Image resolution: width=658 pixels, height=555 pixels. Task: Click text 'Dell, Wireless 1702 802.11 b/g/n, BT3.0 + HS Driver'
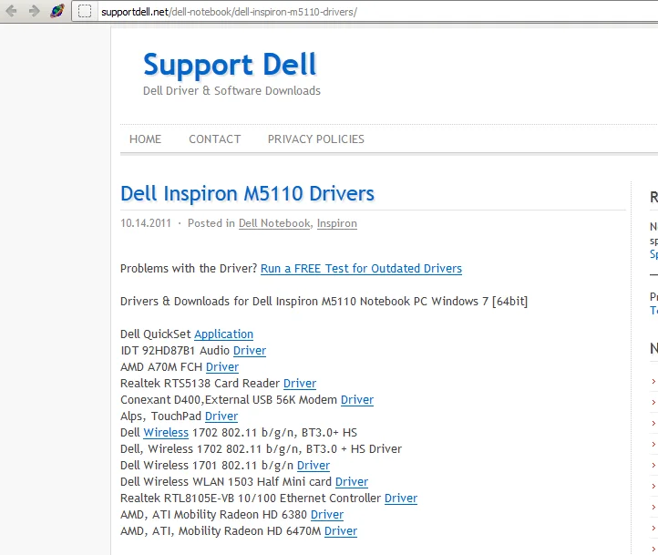coord(261,449)
